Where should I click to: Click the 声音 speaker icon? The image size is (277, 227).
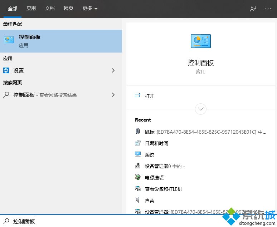click(138, 200)
